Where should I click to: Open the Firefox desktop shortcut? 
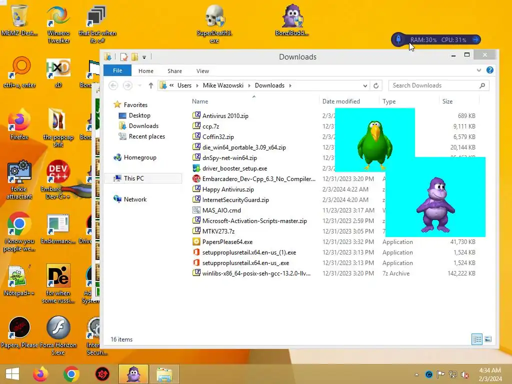(19, 124)
